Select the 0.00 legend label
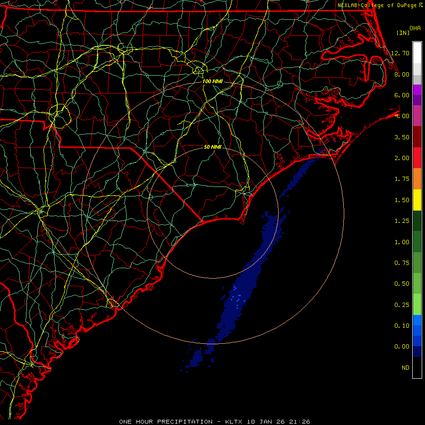The width and height of the screenshot is (425, 425). click(402, 347)
